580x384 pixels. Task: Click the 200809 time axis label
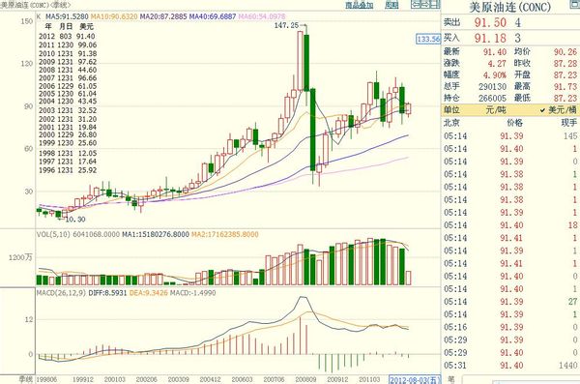click(x=305, y=379)
